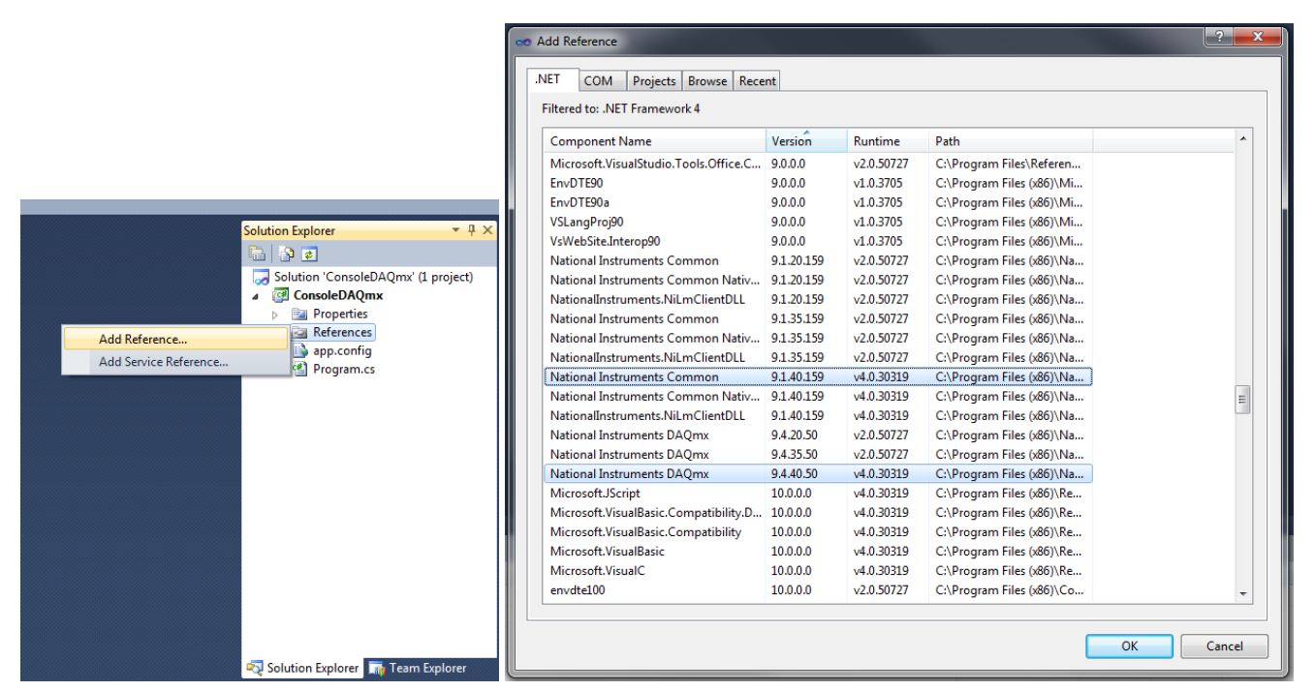Select National Instruments DAQmx version 9.4.35.50
The image size is (1314, 691).
click(818, 454)
